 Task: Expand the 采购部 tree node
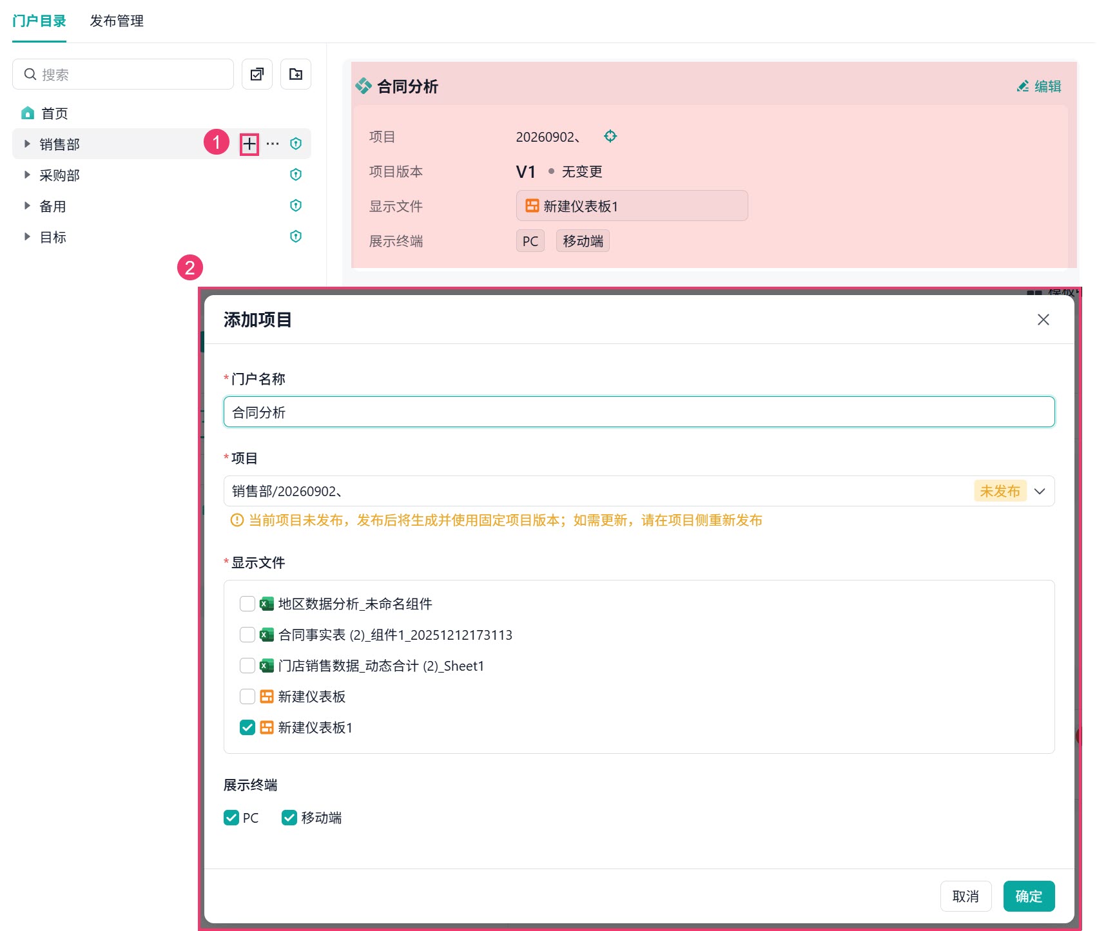[27, 175]
